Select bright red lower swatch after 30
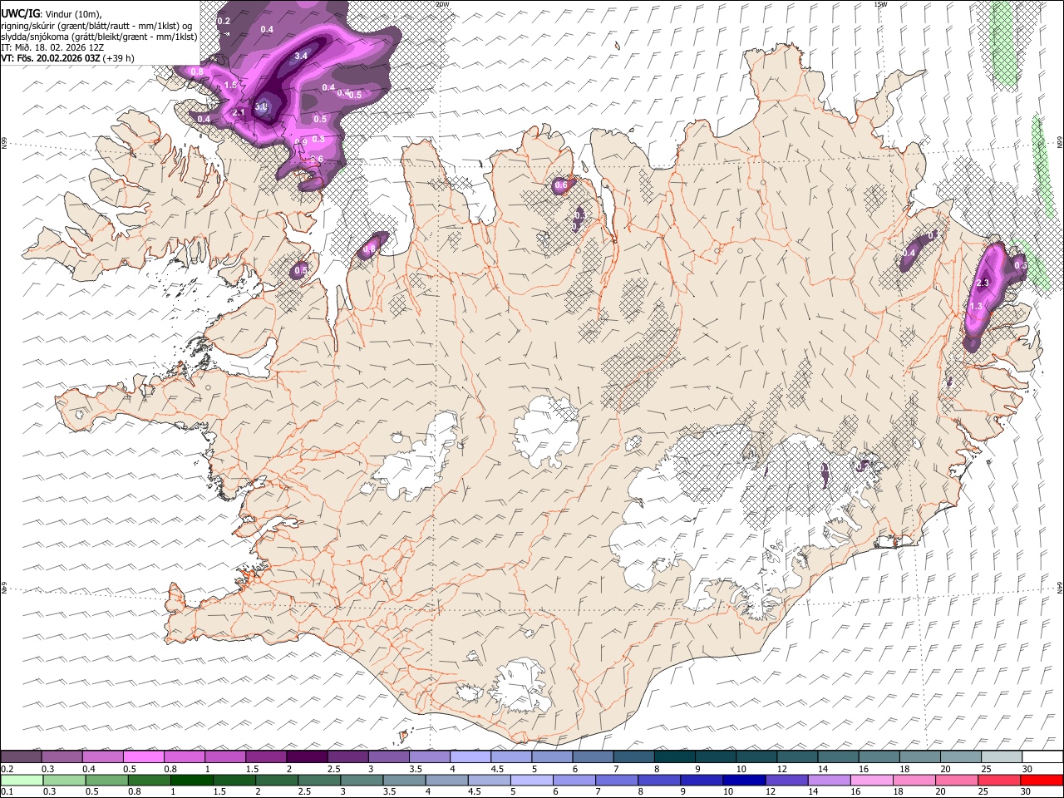 [x=1042, y=780]
